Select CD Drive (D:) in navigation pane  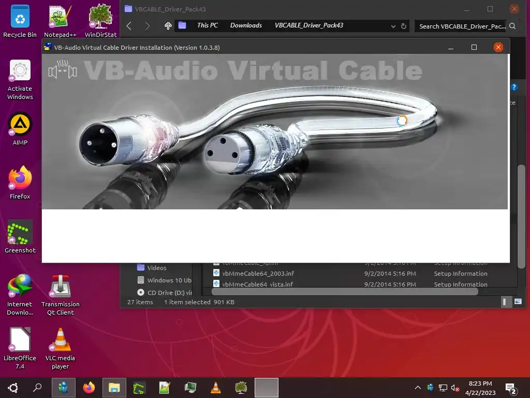[x=164, y=292]
